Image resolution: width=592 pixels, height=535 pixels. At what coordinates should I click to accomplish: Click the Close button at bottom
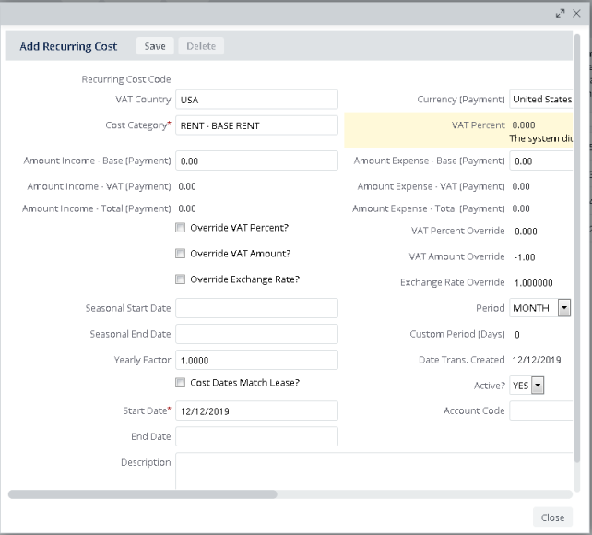(552, 517)
